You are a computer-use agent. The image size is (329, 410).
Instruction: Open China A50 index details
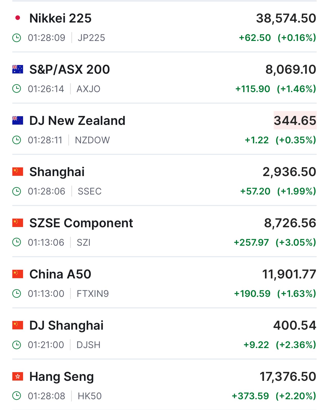click(60, 274)
